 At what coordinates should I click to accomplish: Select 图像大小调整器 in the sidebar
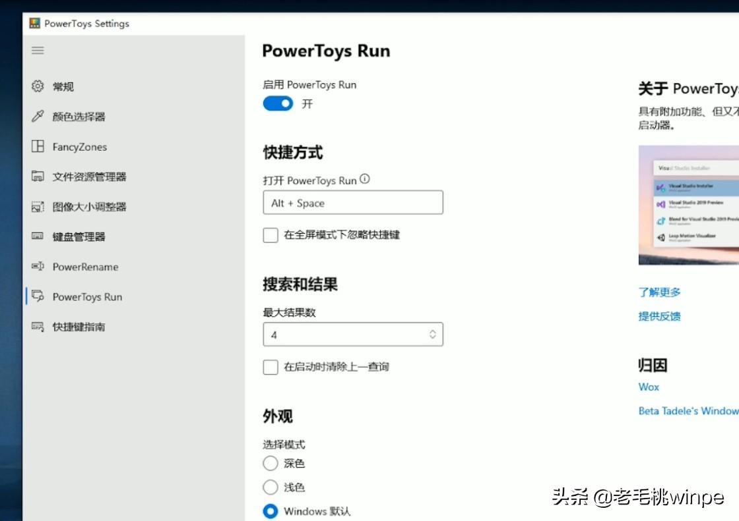click(135, 207)
